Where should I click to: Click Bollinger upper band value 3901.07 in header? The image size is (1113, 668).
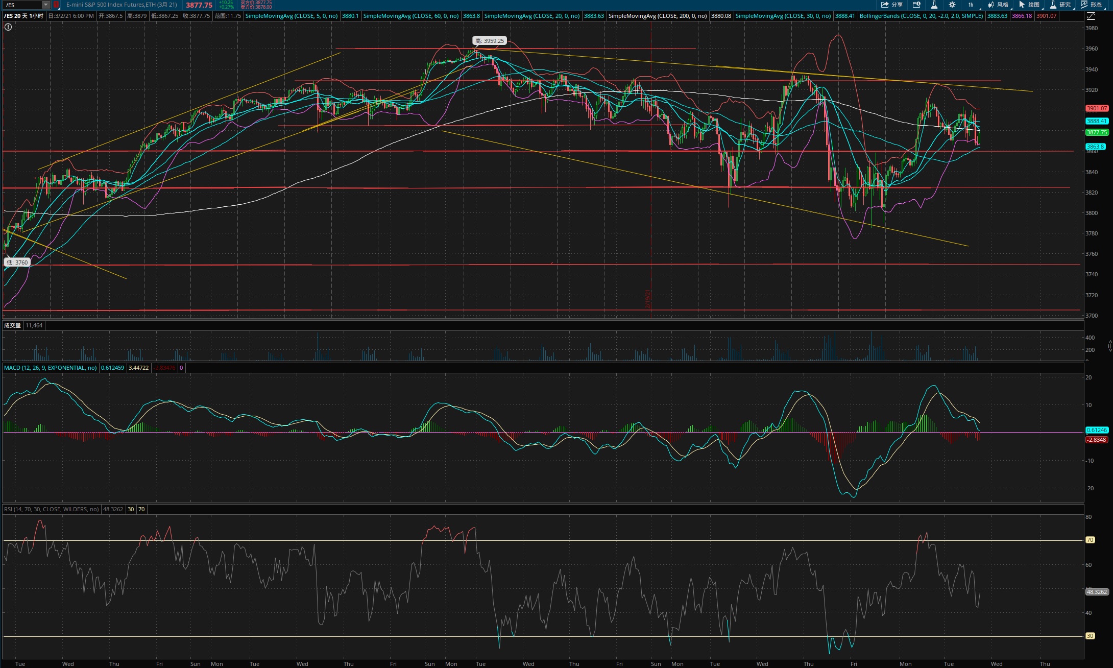[x=1046, y=16]
